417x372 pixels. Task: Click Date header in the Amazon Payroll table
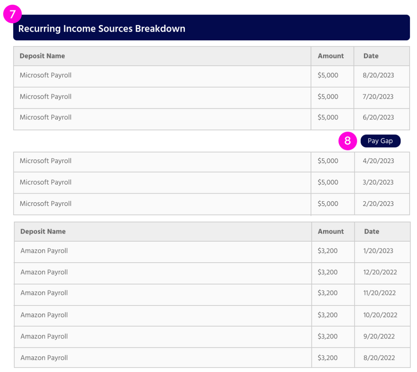[x=372, y=231]
